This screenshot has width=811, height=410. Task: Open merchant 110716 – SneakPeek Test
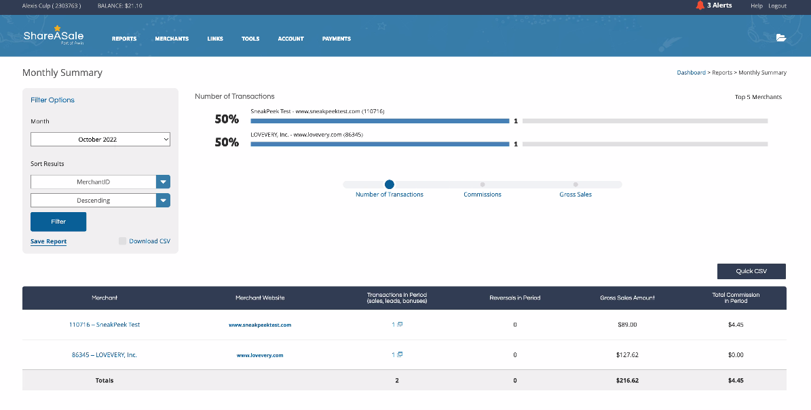pos(105,325)
